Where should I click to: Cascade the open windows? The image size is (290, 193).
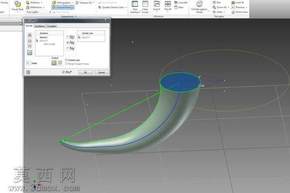coord(181,2)
